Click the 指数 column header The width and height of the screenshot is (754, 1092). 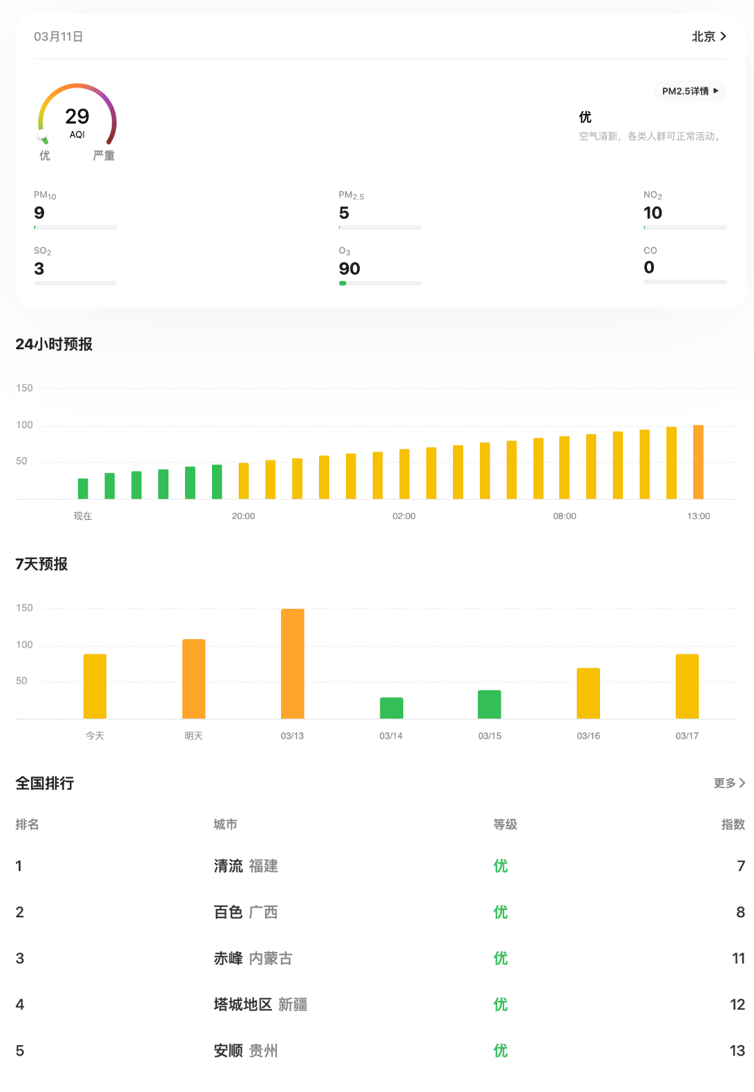point(733,824)
